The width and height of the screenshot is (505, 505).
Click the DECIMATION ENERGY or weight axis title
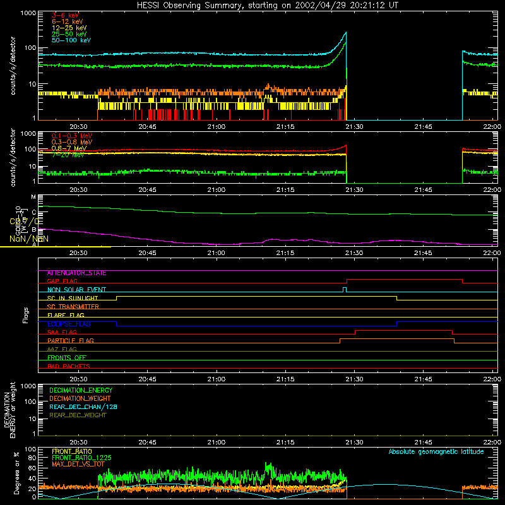point(9,410)
